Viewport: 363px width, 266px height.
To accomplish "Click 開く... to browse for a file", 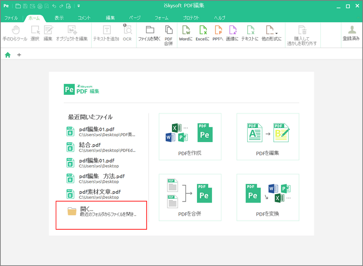I will coord(101,212).
